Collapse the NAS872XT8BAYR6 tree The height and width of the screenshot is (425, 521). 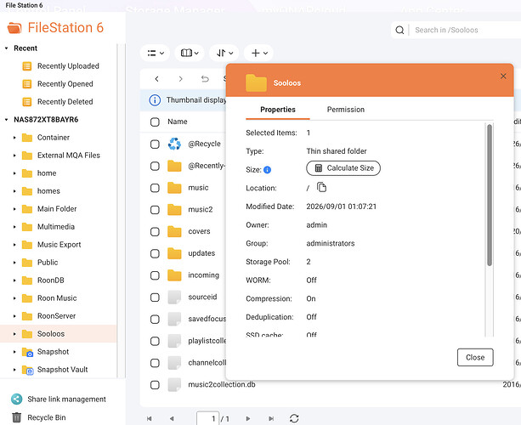6,120
